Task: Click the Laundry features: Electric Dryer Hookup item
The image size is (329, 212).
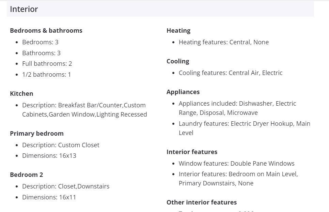Action: point(244,128)
